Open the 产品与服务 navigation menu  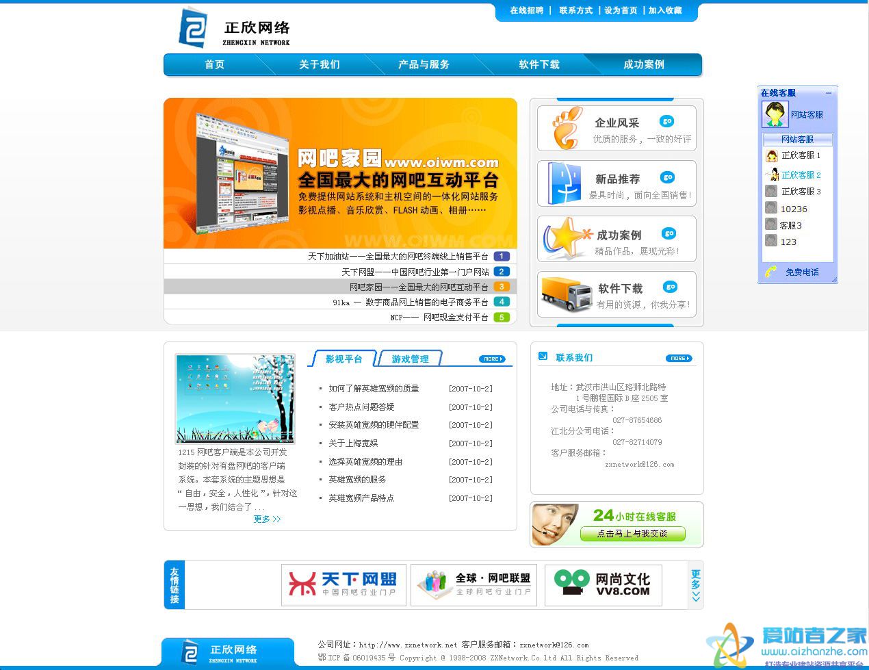[x=423, y=64]
